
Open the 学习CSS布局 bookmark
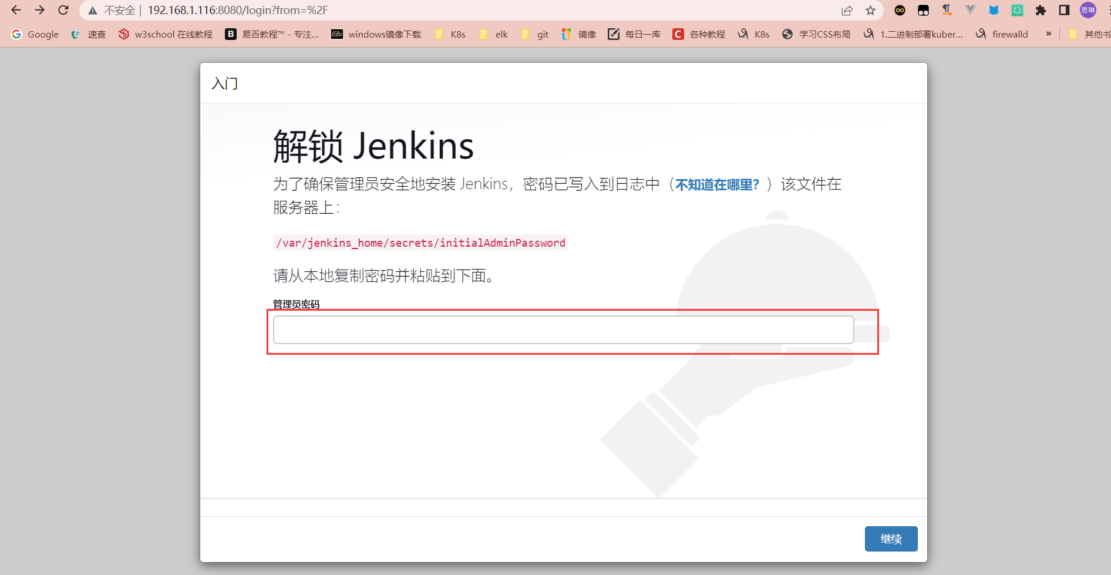click(x=816, y=34)
